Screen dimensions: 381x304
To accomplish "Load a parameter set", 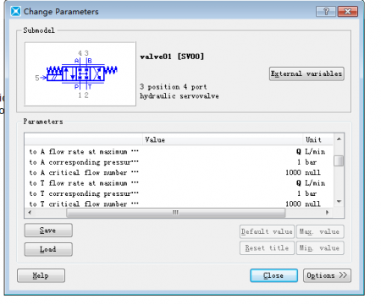I will [48, 249].
